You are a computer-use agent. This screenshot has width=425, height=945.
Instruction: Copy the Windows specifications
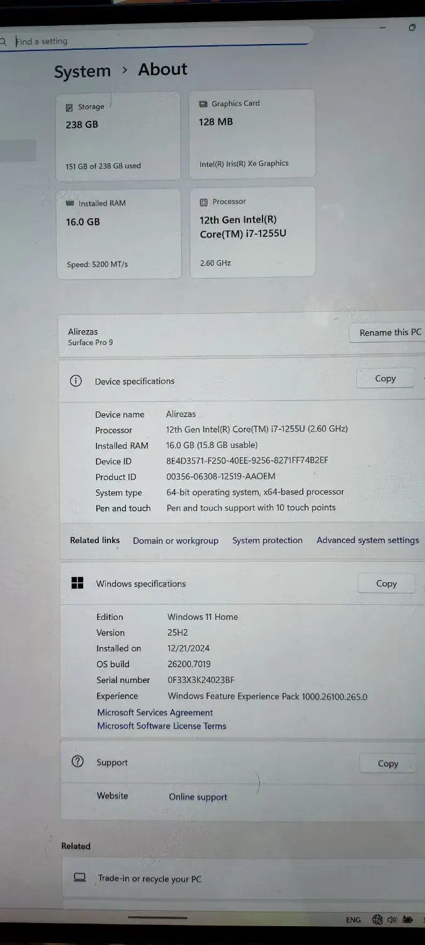[387, 583]
